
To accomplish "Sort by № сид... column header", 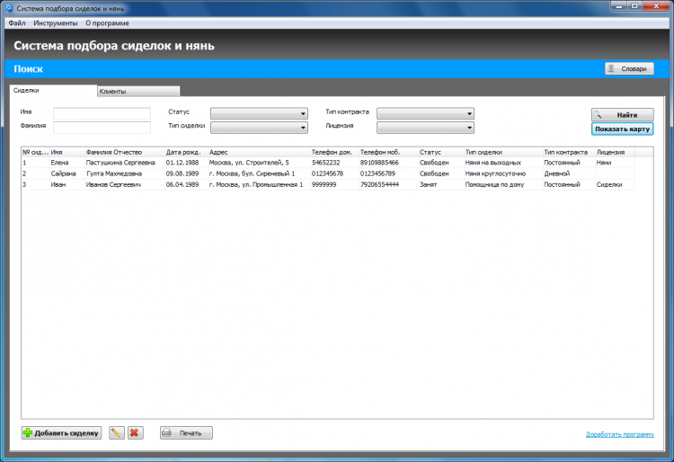I will click(36, 152).
